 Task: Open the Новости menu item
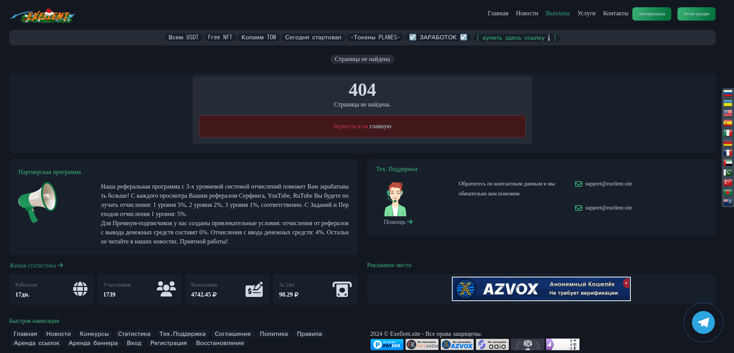(x=526, y=13)
